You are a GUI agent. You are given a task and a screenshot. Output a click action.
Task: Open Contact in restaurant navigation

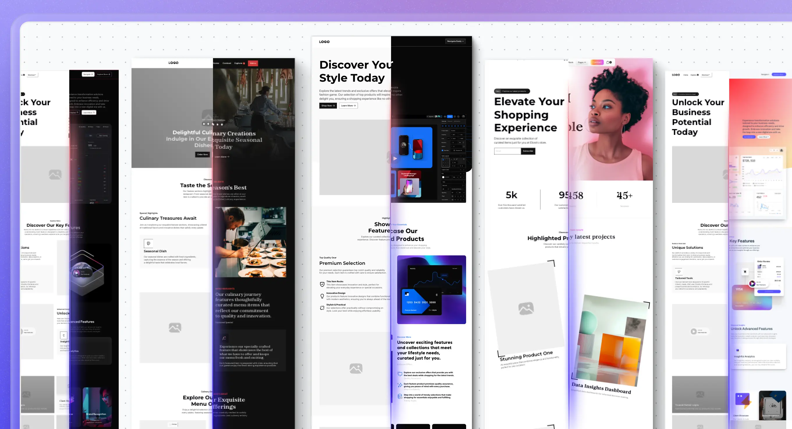click(227, 63)
